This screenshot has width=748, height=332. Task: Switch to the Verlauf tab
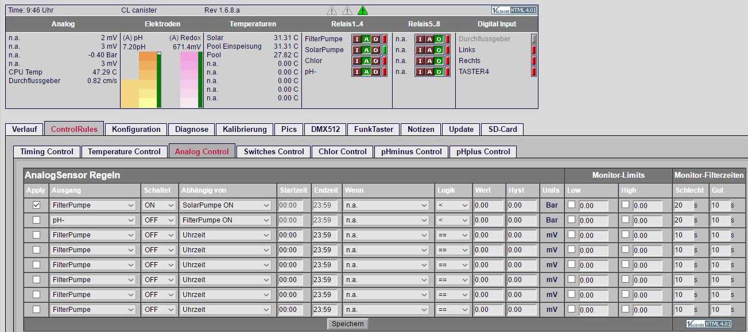(24, 129)
